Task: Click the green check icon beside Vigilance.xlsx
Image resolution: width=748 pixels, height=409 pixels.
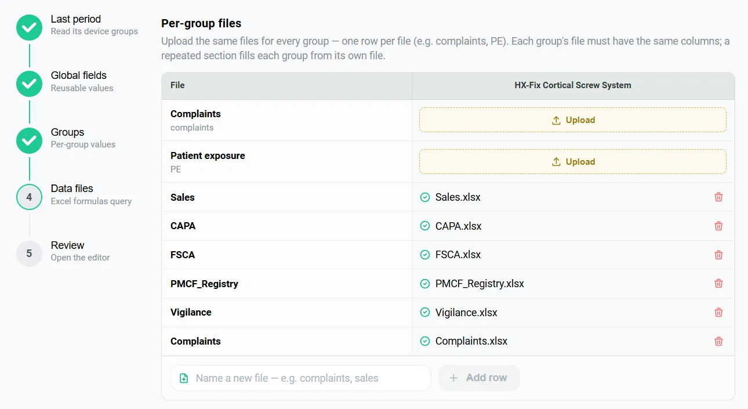Action: tap(424, 312)
